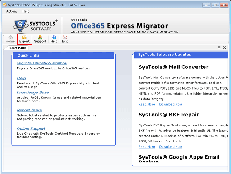The height and width of the screenshot is (174, 231).
Task: Click 'Live Chat with SysTools Certified' description
Action: [59, 135]
